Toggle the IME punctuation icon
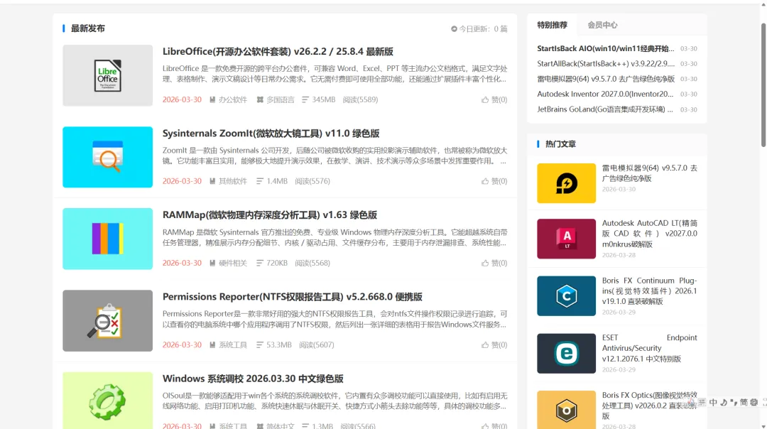This screenshot has width=767, height=429. click(x=734, y=402)
